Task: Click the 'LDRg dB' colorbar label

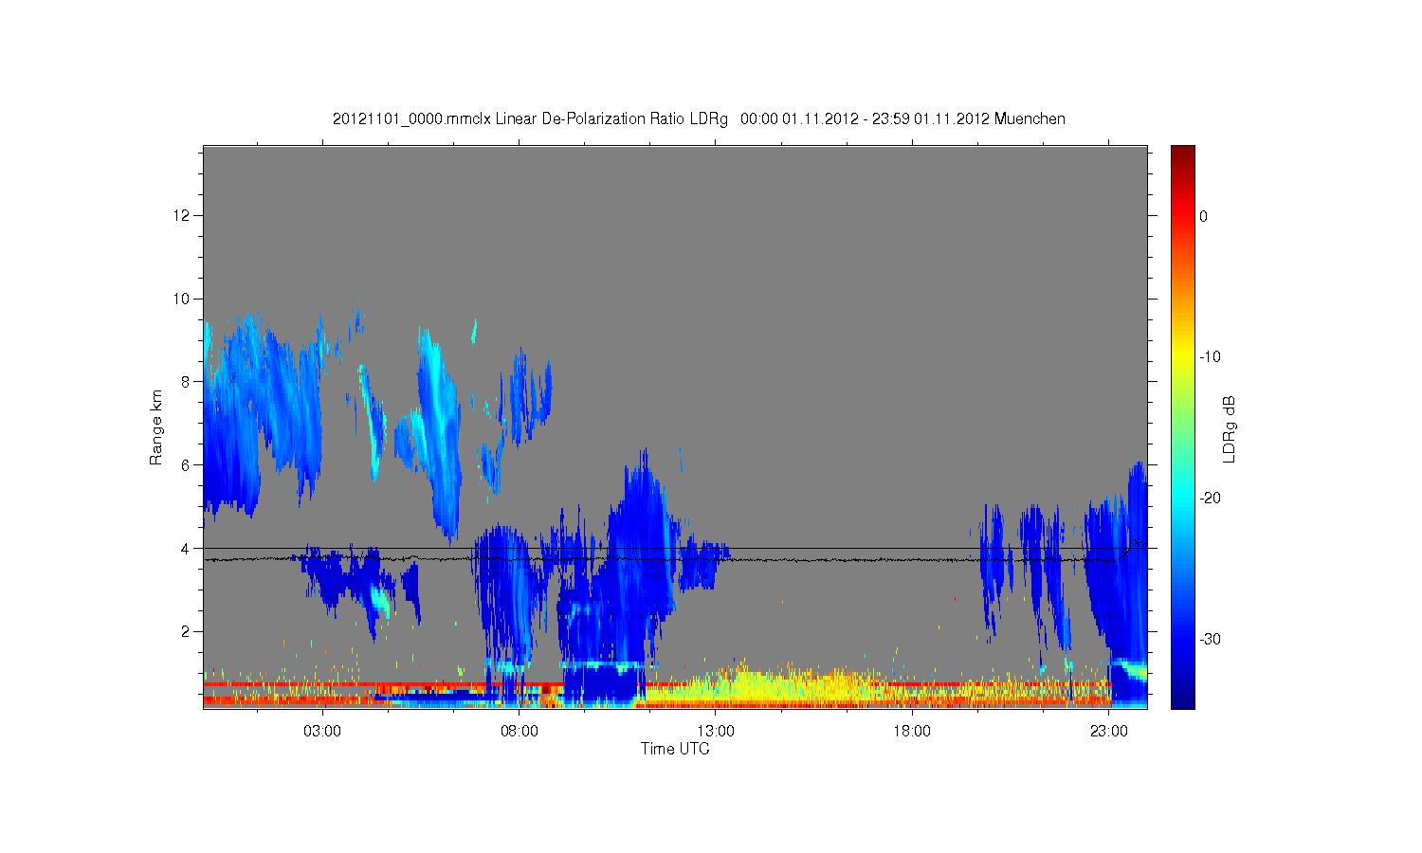Action: 1230,429
